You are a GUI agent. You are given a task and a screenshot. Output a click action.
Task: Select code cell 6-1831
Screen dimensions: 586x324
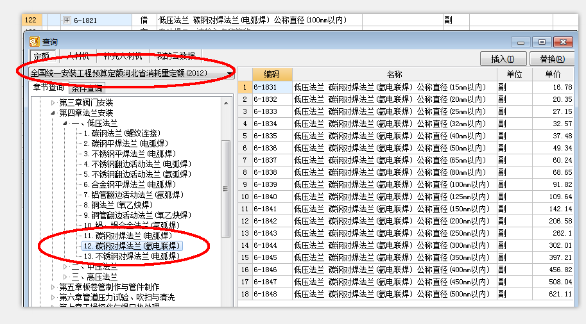click(272, 87)
